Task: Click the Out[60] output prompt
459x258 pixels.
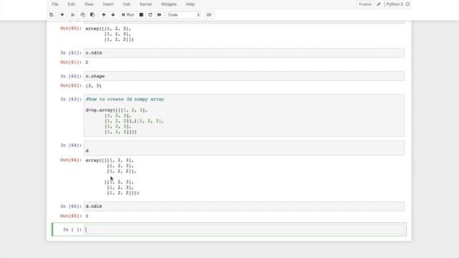Action: (70, 29)
